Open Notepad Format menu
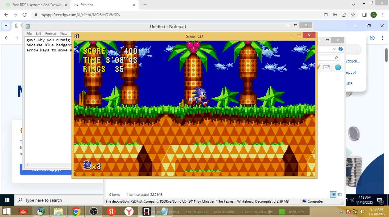Screen dimensions: 389x217 coord(51,33)
